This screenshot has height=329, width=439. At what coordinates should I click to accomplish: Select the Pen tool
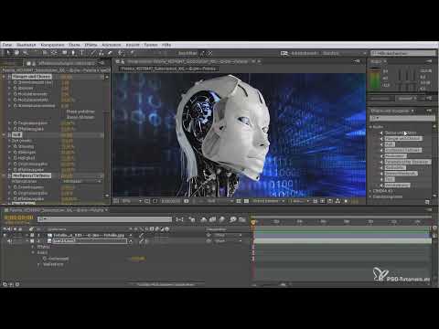point(73,53)
